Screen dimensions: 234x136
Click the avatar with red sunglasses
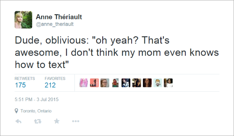[115, 83]
